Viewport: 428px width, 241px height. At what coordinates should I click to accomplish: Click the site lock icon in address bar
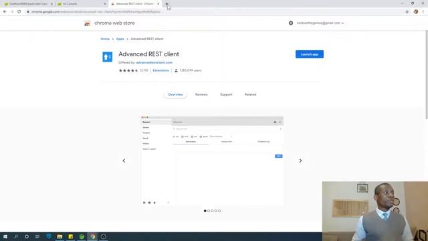click(28, 11)
